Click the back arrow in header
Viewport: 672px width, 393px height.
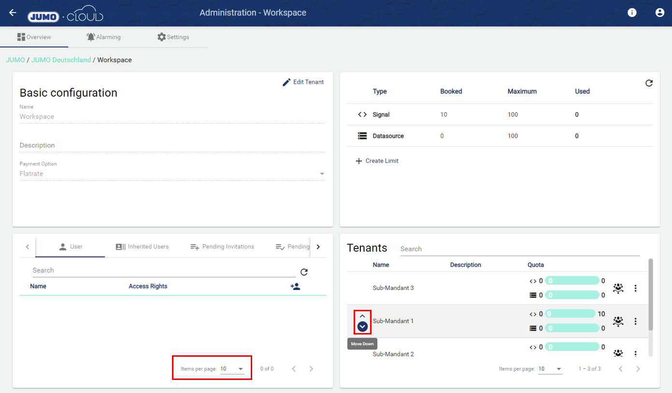(x=13, y=13)
